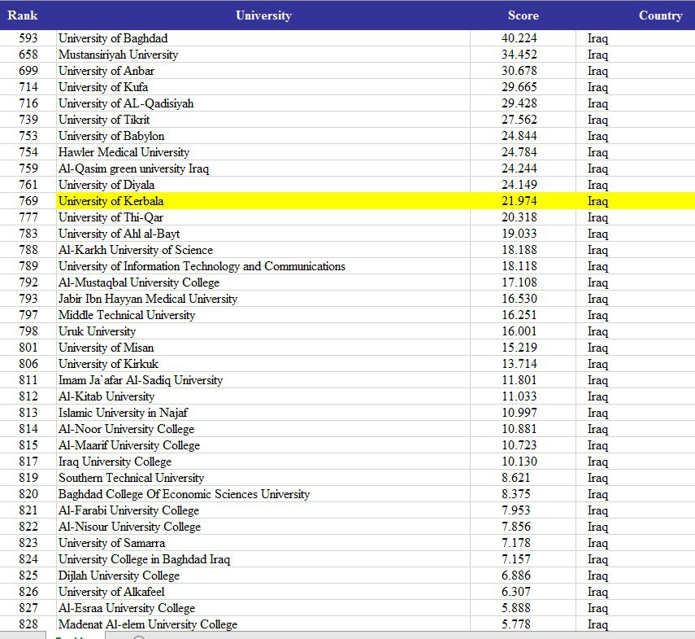Click the Madenat Al-elem University College cell

click(263, 624)
